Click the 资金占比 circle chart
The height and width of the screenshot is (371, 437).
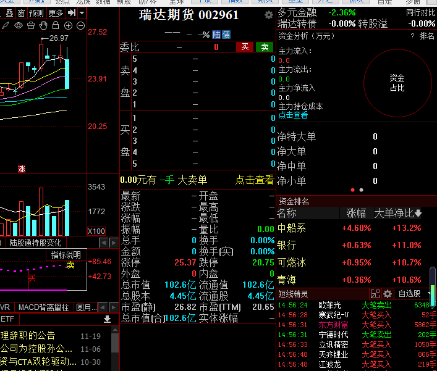(397, 83)
